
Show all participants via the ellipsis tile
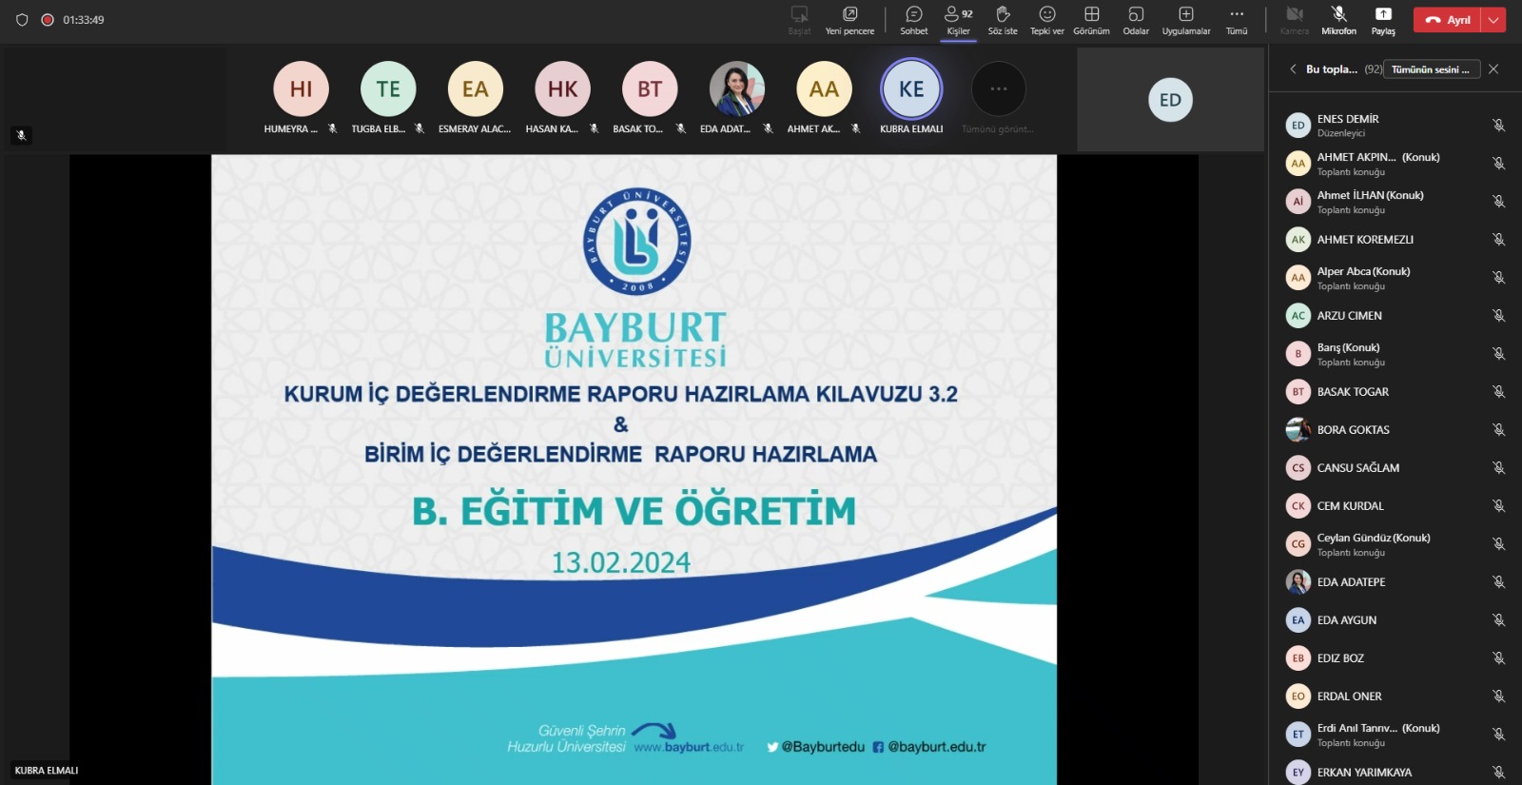click(x=998, y=89)
